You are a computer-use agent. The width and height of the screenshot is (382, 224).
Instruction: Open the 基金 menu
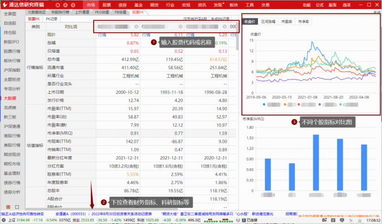click(138, 5)
